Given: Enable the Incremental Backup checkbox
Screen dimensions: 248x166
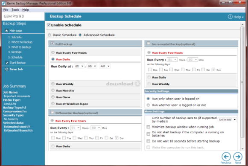Looking at the screenshot, I should coord(148,43).
